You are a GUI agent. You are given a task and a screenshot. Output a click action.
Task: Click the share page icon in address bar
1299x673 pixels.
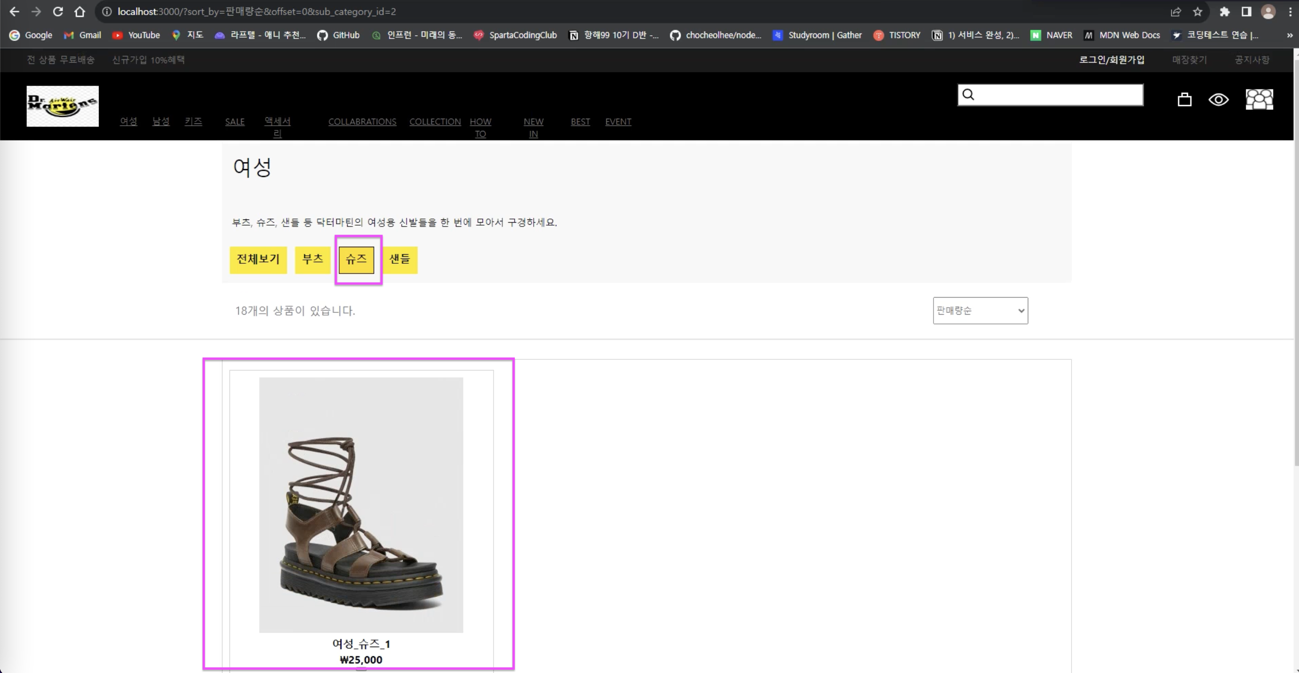[x=1176, y=12]
